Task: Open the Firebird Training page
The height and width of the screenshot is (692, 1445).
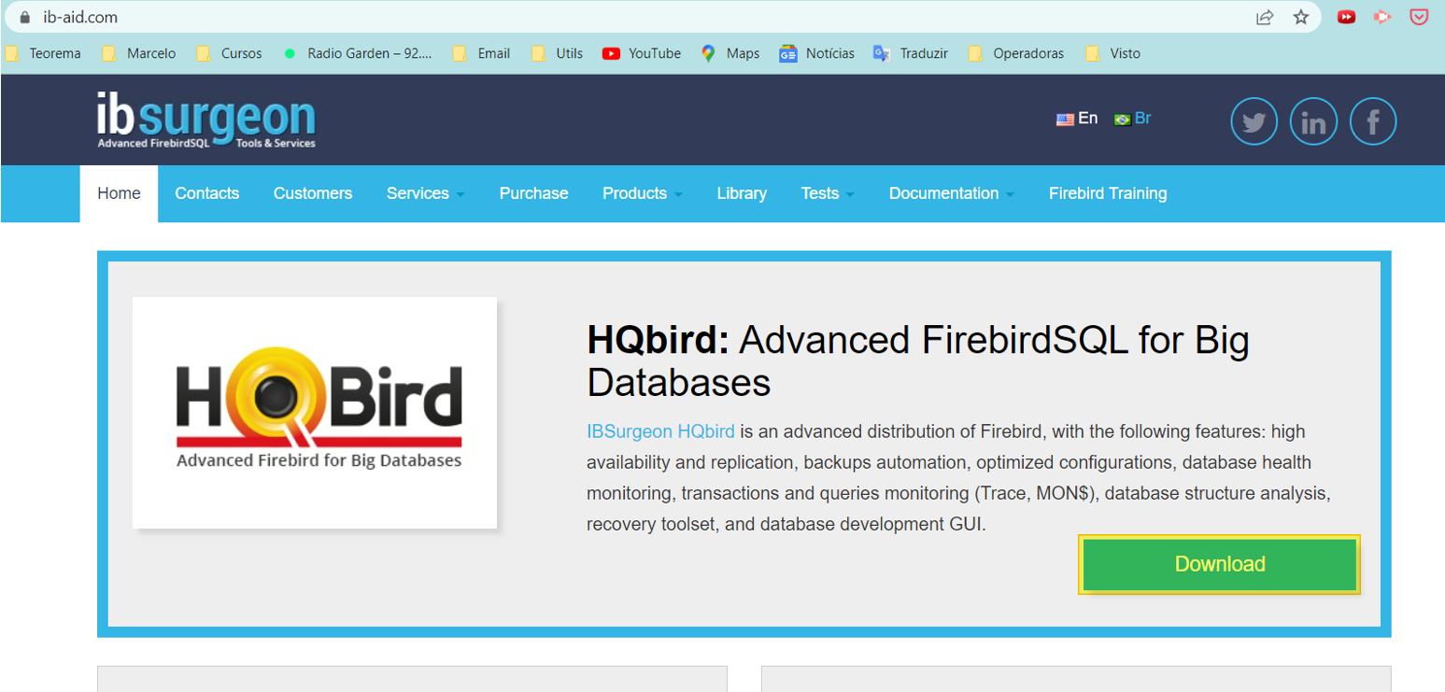Action: click(1108, 193)
